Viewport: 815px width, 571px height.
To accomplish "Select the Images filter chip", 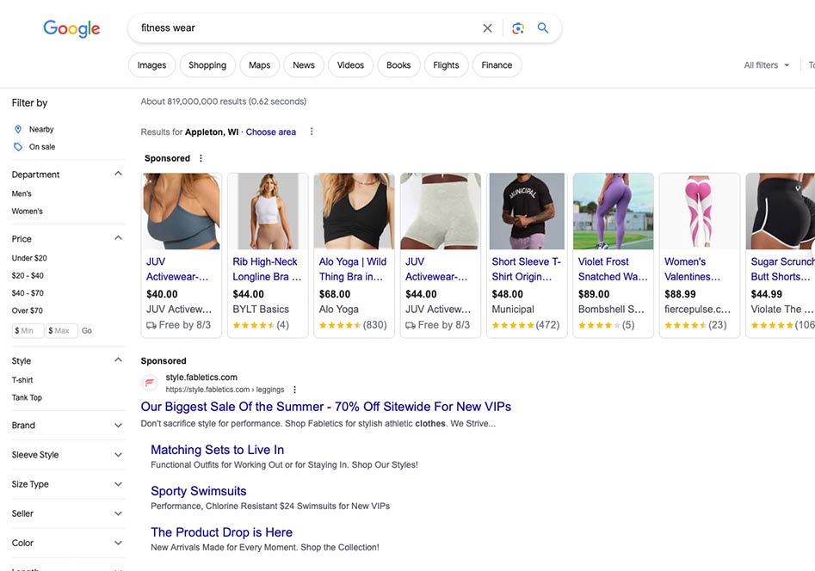I will tap(151, 65).
